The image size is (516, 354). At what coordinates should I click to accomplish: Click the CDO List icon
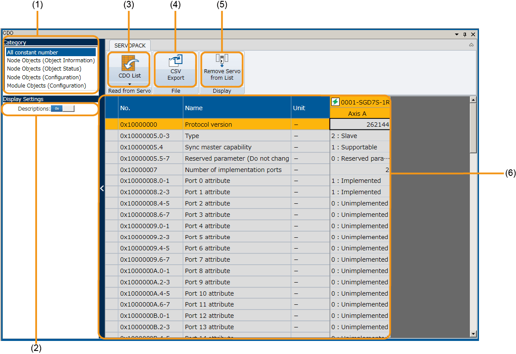coord(129,64)
